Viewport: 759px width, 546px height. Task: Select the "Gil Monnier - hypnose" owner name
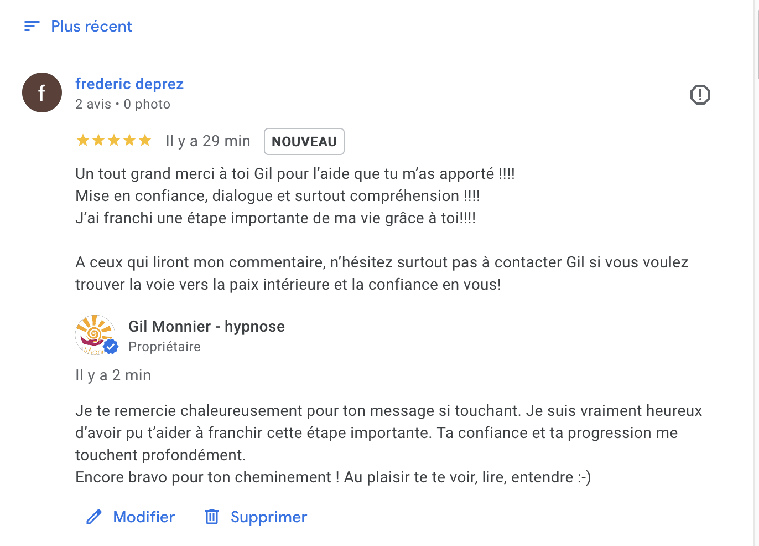tap(206, 327)
